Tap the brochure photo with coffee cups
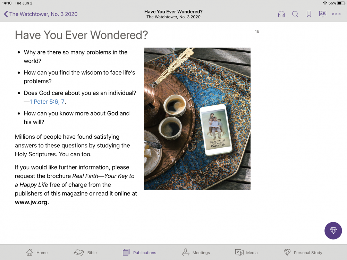This screenshot has width=347, height=260. 197,119
